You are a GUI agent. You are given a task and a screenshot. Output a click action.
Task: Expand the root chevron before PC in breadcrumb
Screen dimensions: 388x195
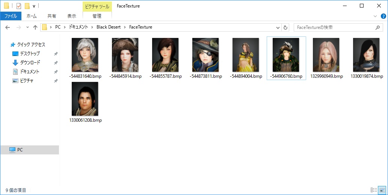click(51, 27)
